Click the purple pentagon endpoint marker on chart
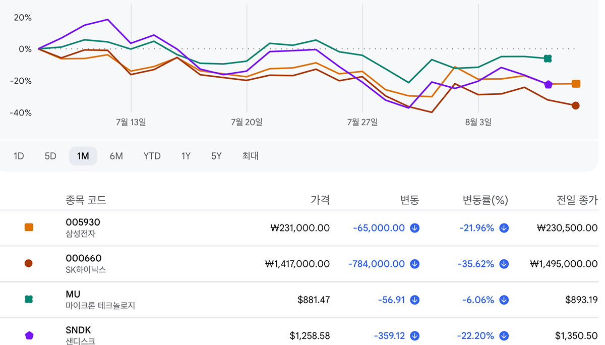Screen dimensions: 605x345 (x=548, y=84)
